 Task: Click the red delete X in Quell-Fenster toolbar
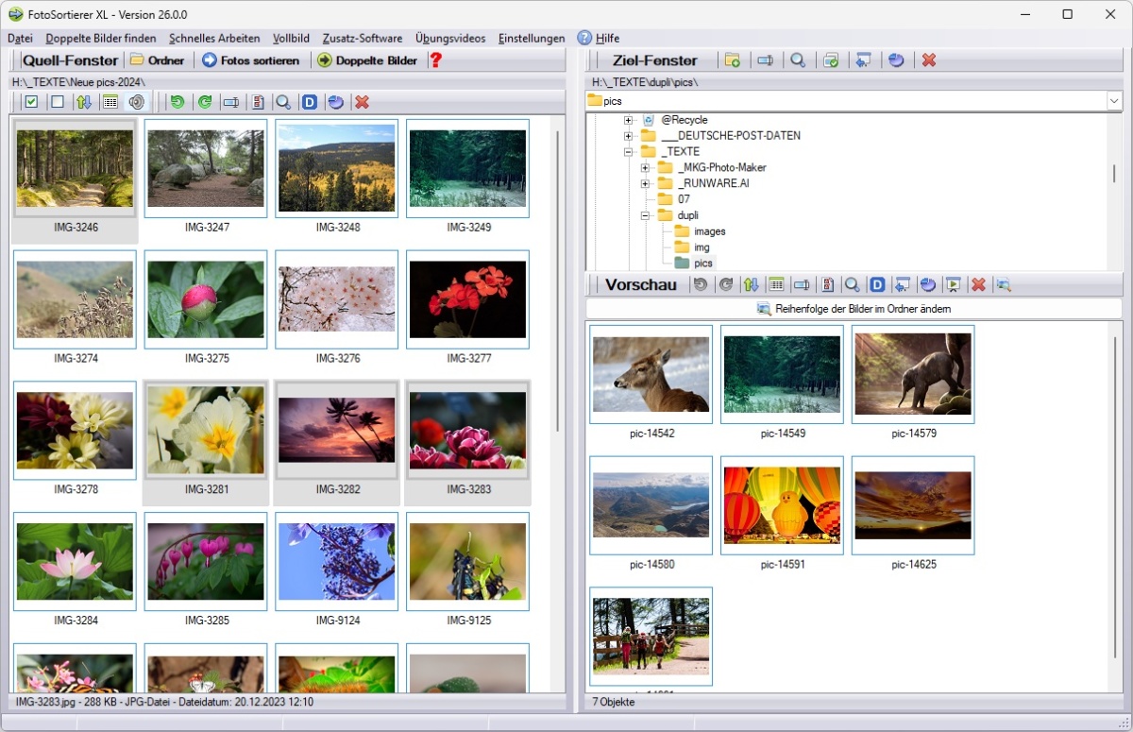362,102
